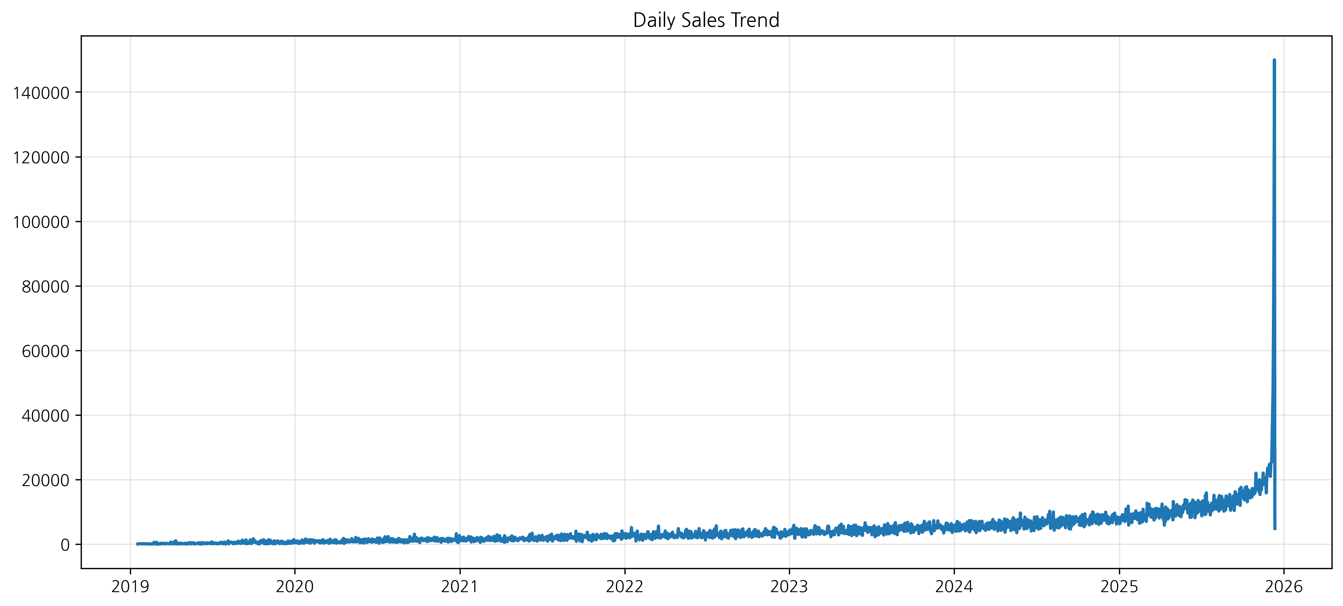Click the 80000 y-axis tick label
Image resolution: width=1343 pixels, height=606 pixels.
(x=45, y=287)
